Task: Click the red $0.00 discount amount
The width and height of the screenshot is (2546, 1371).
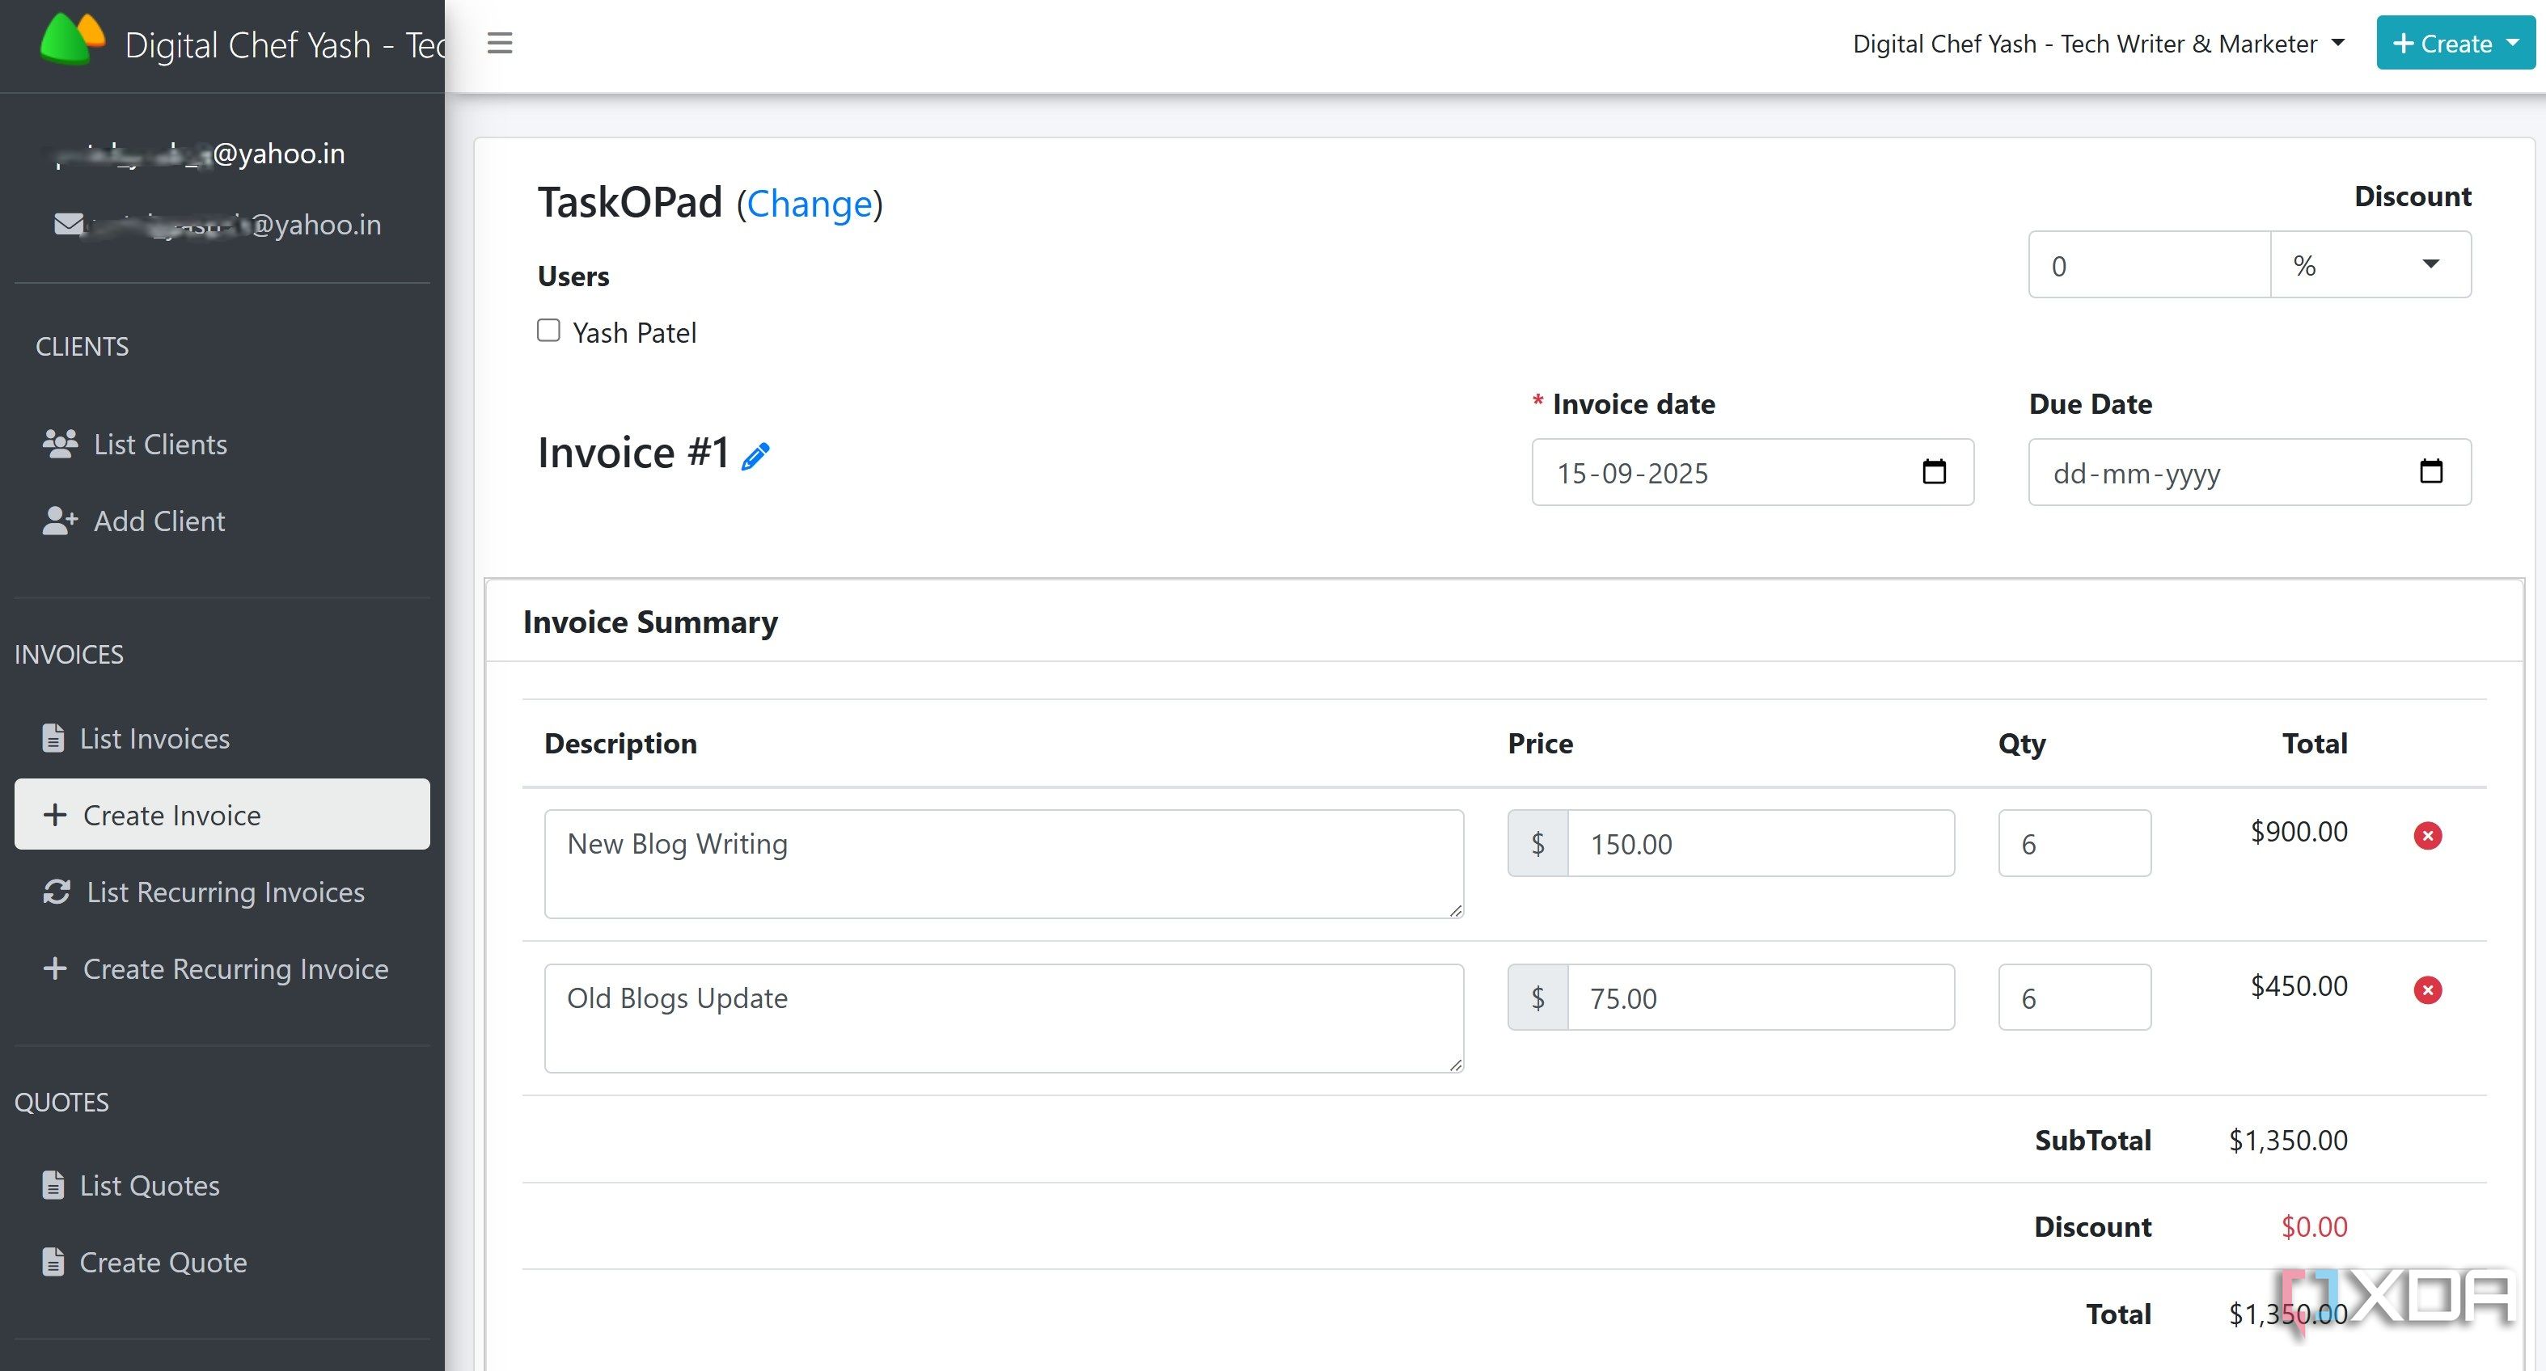Action: (2314, 1227)
